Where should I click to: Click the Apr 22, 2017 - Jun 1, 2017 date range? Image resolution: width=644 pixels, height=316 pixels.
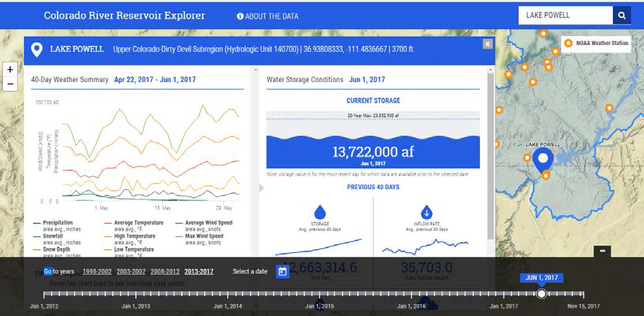click(155, 80)
